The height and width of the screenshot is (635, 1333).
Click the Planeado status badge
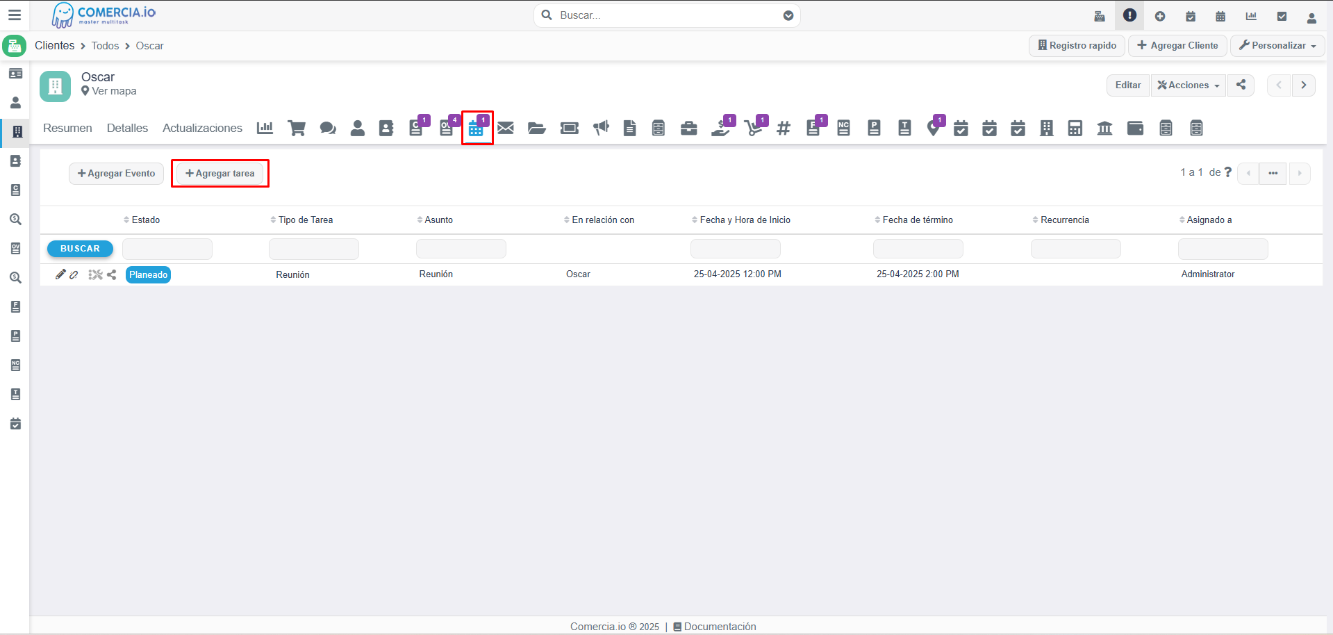pos(148,274)
